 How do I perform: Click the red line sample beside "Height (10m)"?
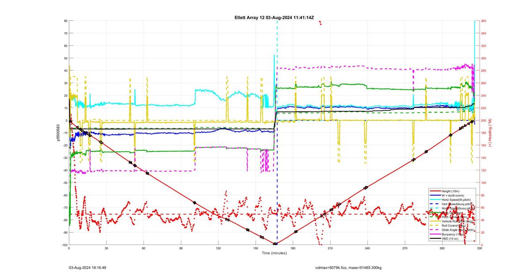(x=435, y=191)
